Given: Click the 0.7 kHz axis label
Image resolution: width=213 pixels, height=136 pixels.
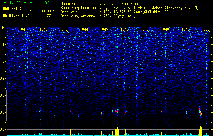Looking at the screenshot, I should click(3, 112).
